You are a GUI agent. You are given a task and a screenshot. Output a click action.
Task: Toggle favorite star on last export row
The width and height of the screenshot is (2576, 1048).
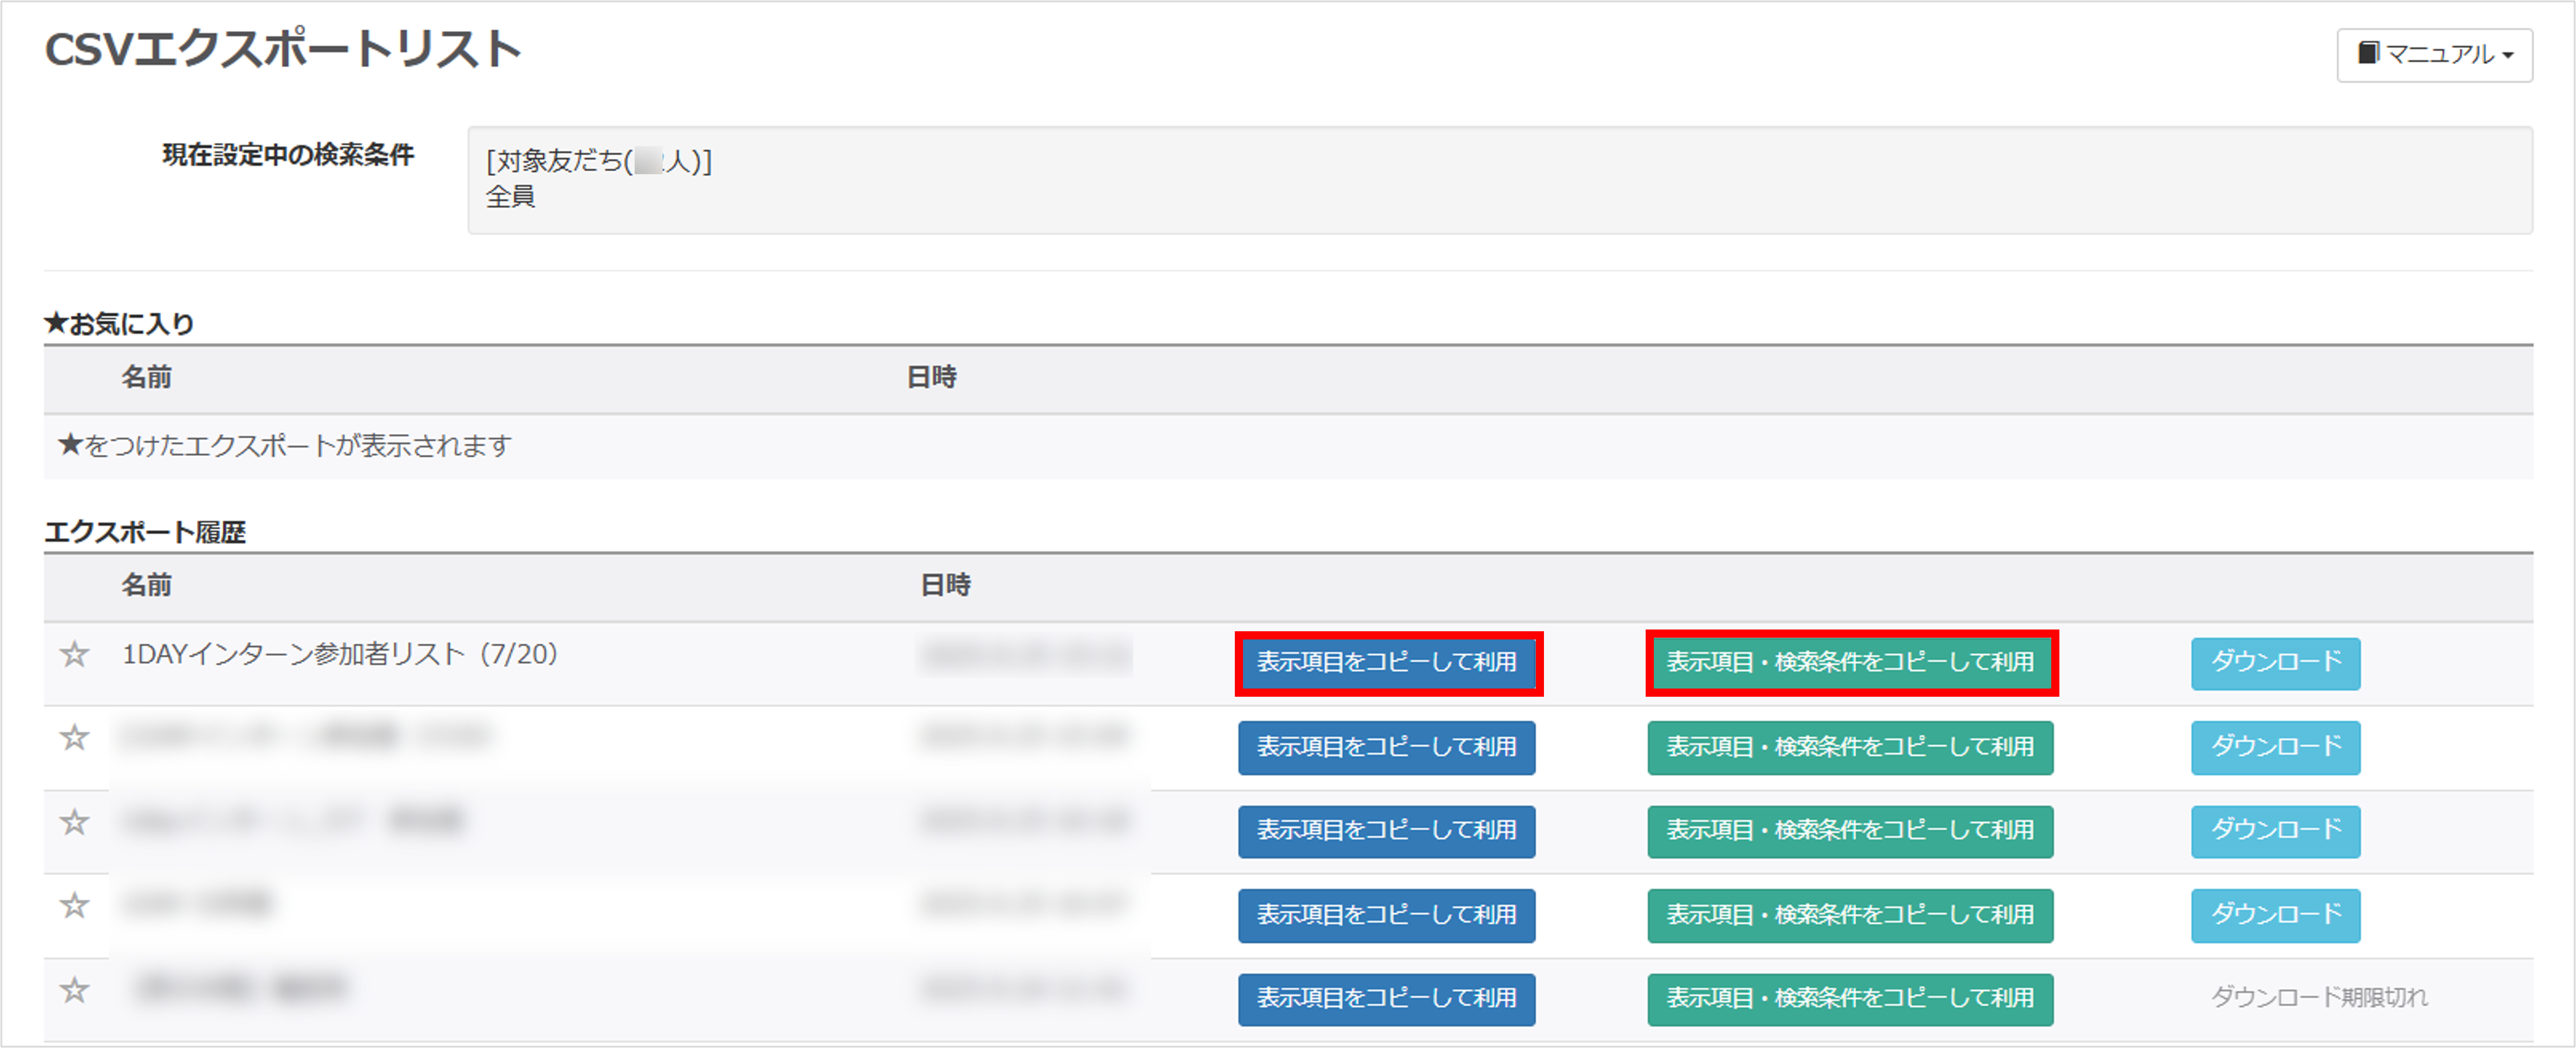click(x=74, y=990)
